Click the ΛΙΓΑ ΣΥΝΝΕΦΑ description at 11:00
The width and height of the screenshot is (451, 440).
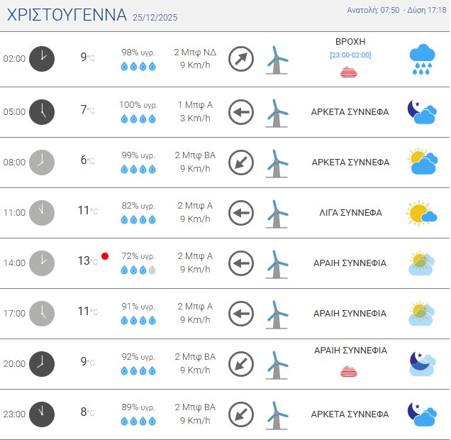(350, 212)
